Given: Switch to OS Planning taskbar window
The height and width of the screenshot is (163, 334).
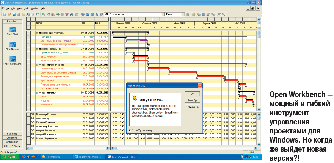Looking at the screenshot, I should click(56, 157).
